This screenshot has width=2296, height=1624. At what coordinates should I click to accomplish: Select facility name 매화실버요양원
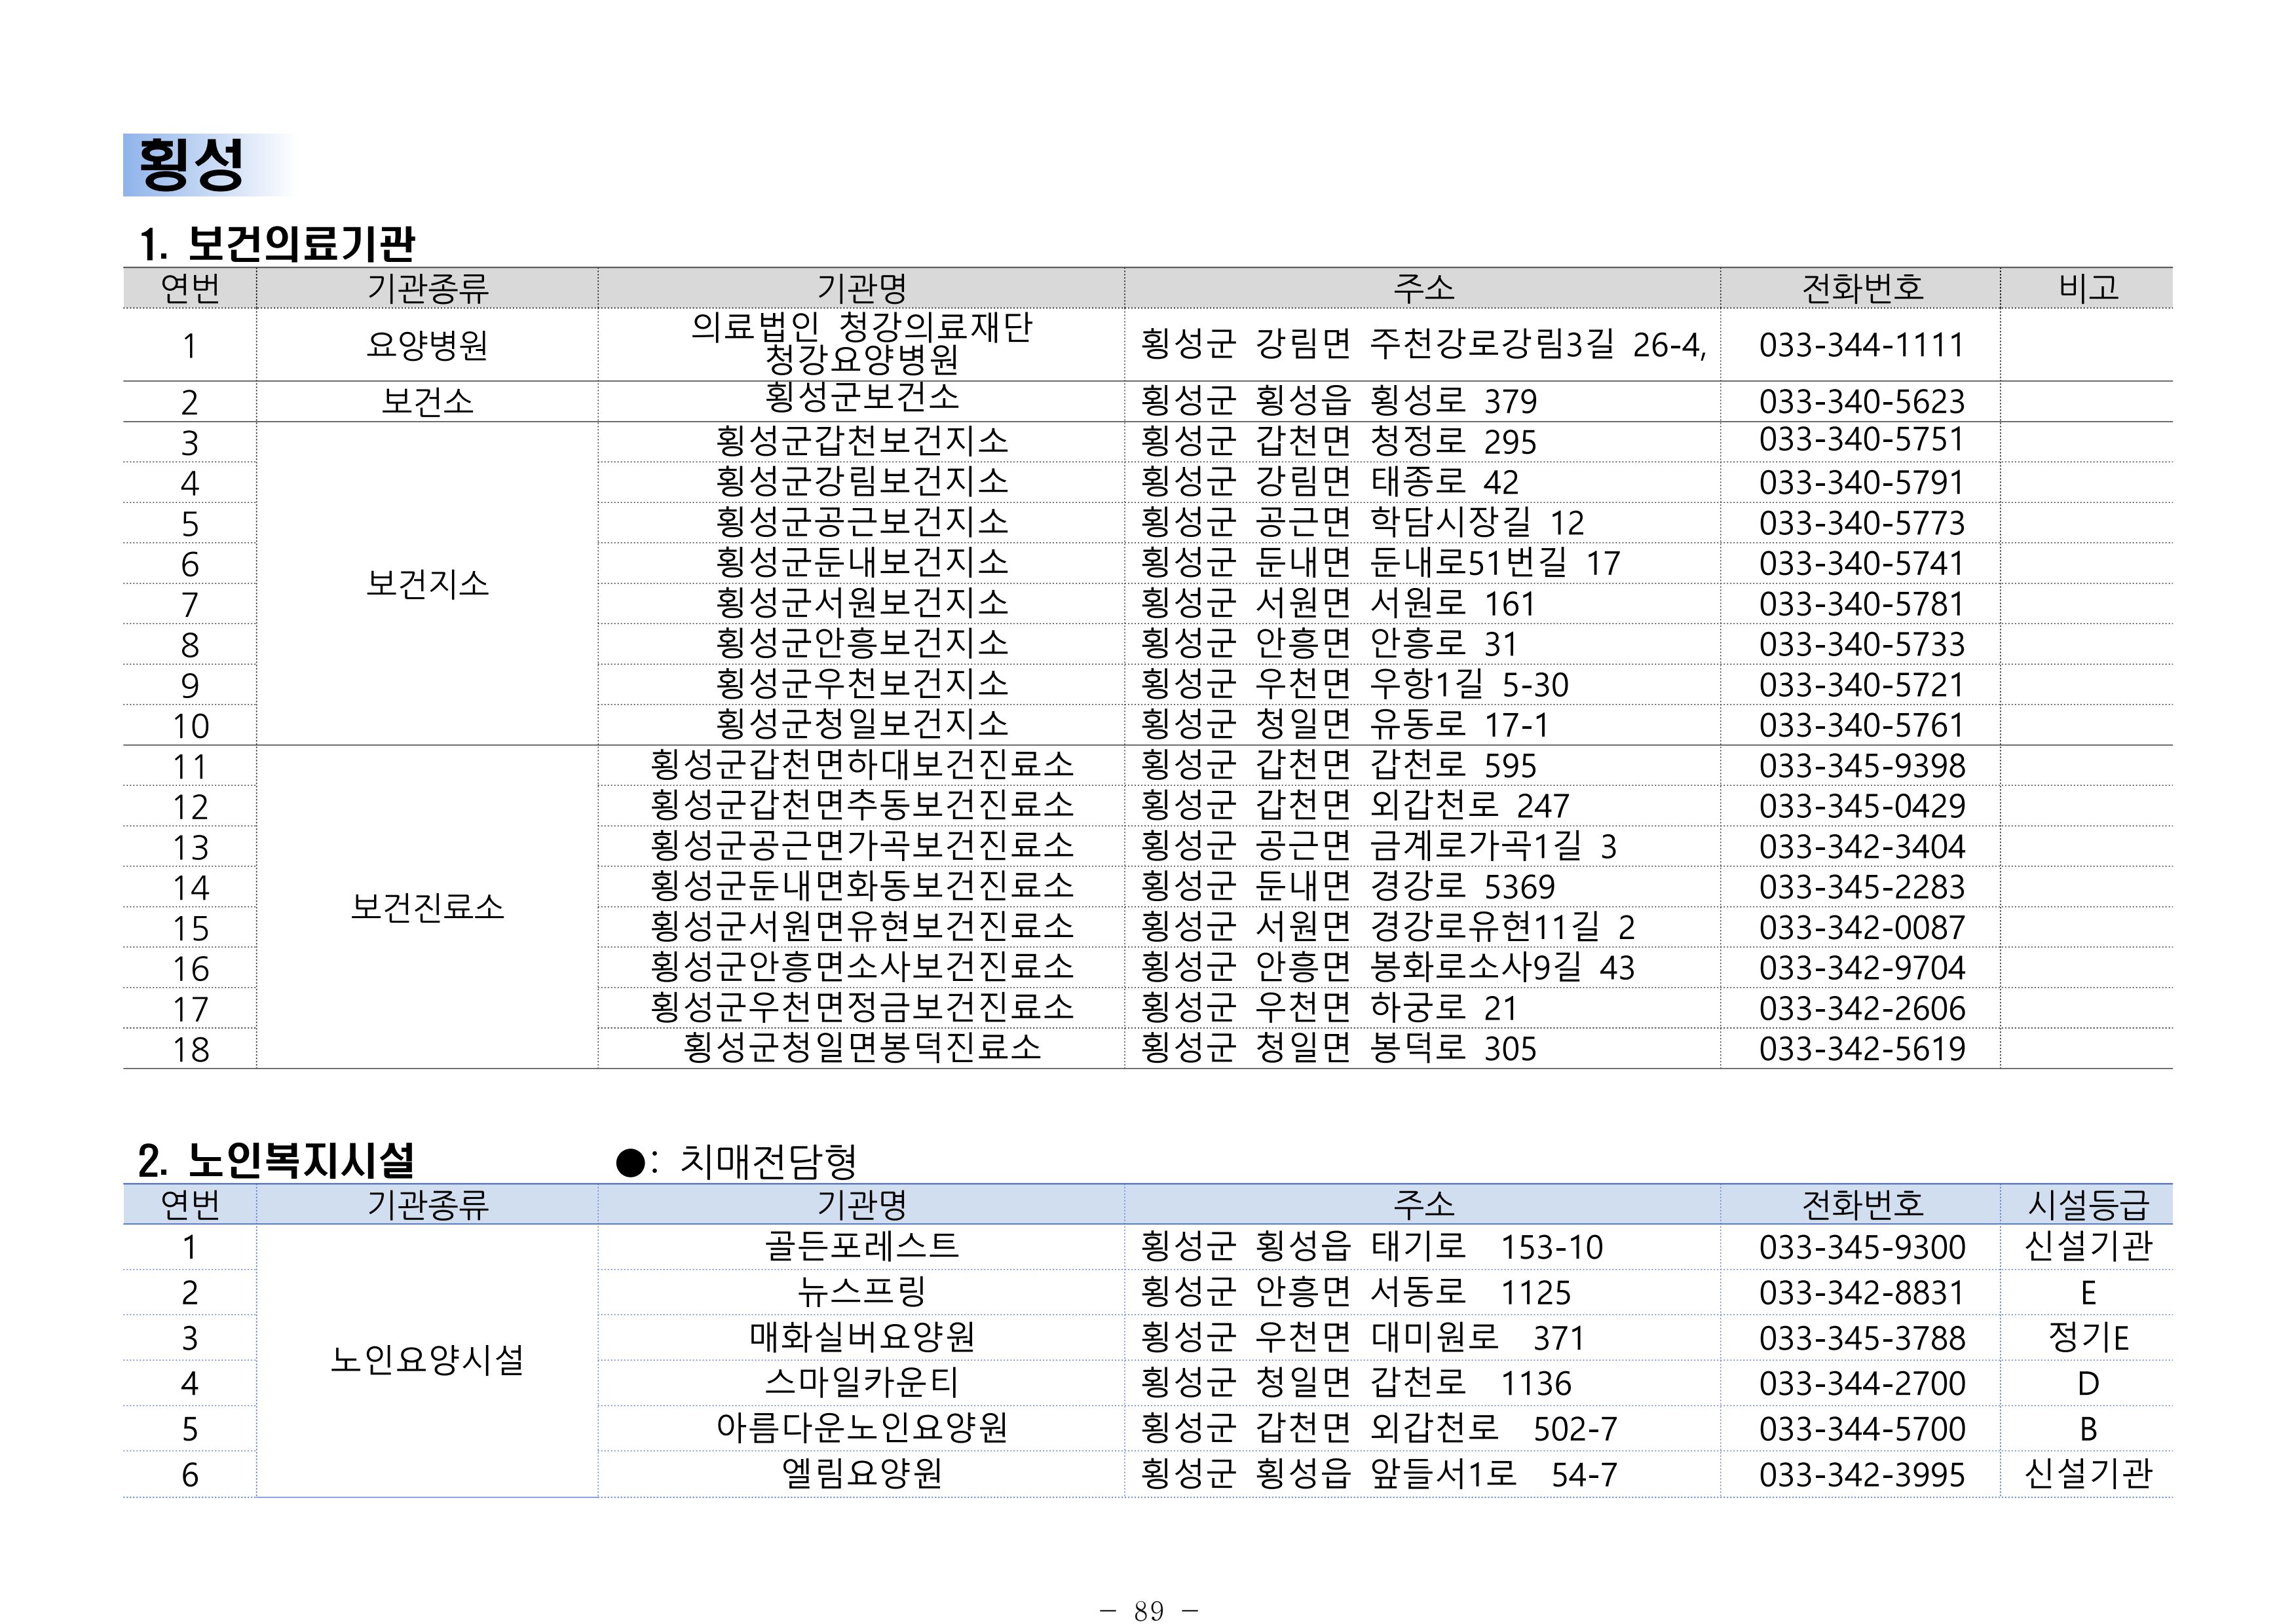(861, 1338)
